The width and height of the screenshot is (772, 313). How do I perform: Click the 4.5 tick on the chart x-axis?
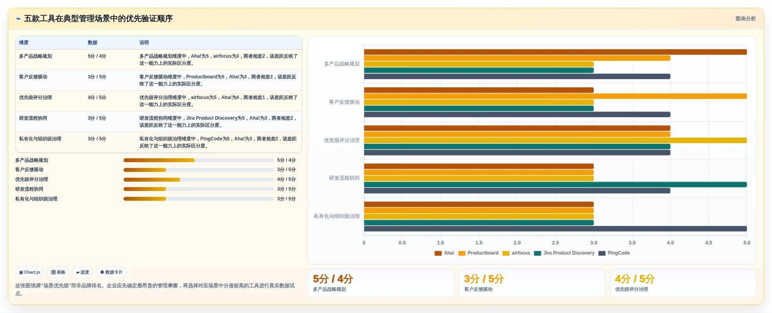point(709,242)
